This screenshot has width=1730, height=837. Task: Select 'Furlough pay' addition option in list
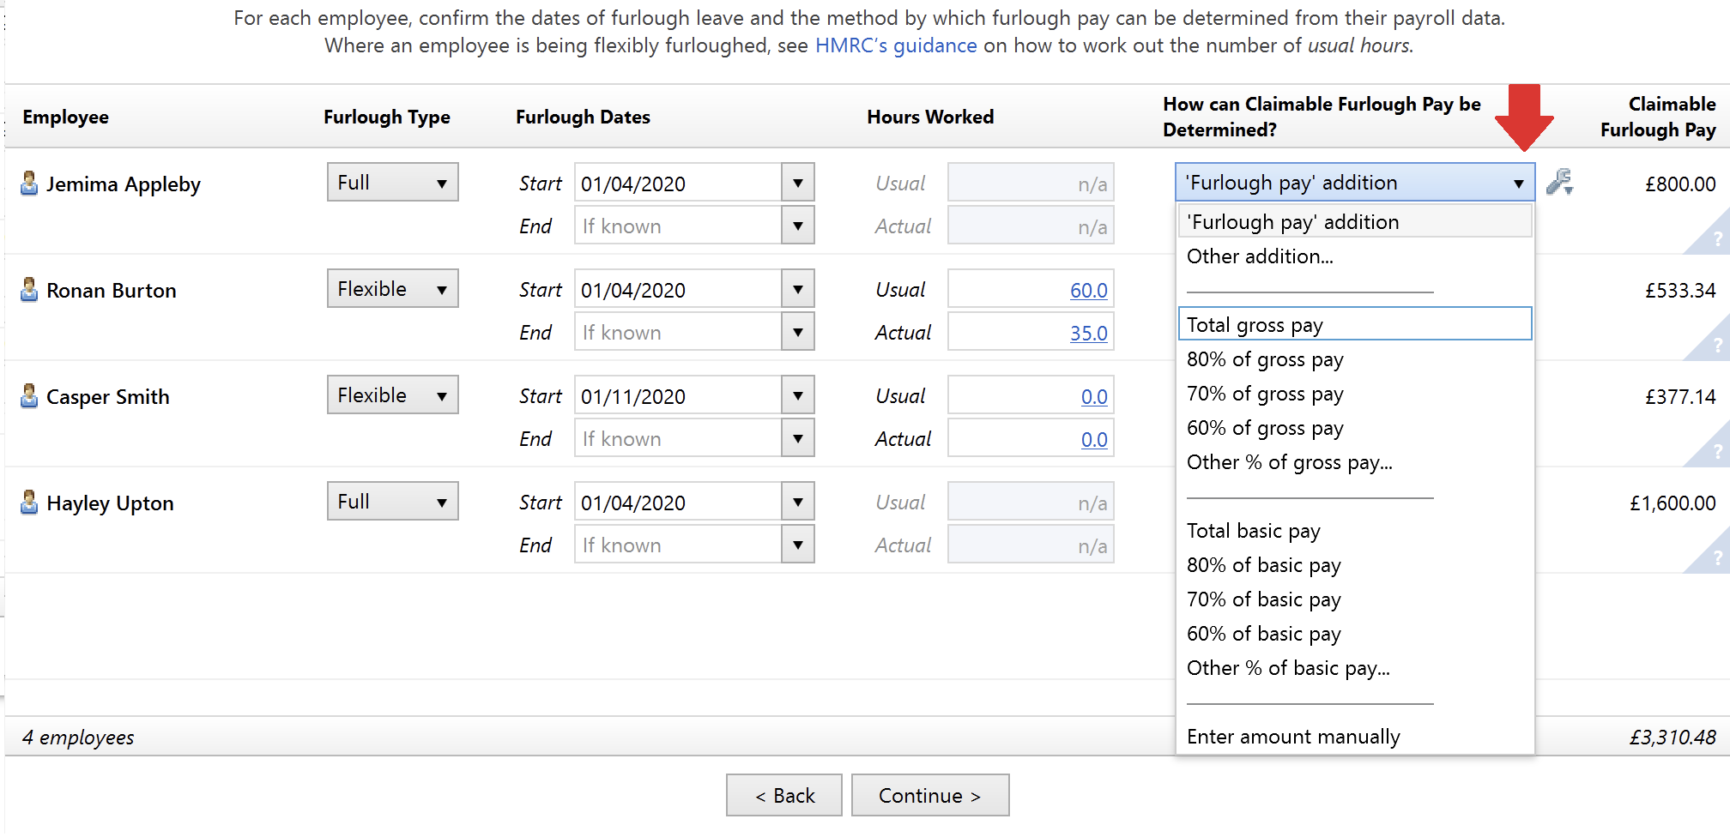click(1355, 221)
